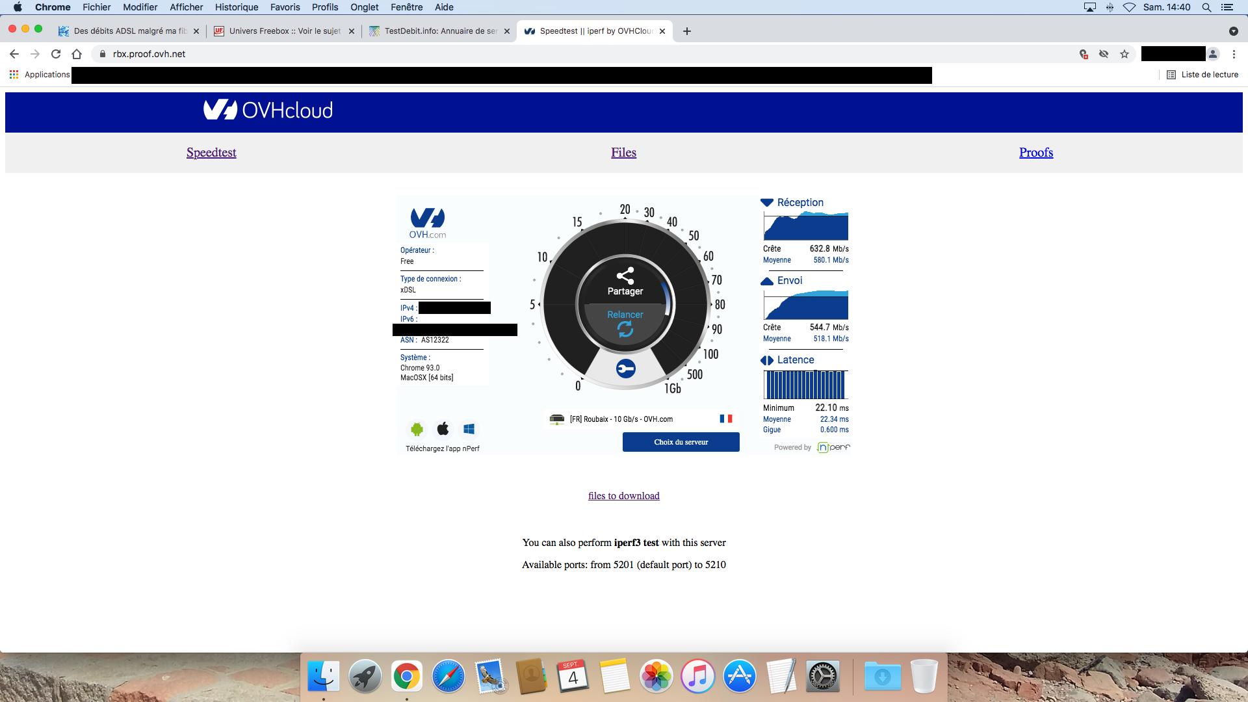
Task: Open Liste de lecture reading list
Action: 1202,75
